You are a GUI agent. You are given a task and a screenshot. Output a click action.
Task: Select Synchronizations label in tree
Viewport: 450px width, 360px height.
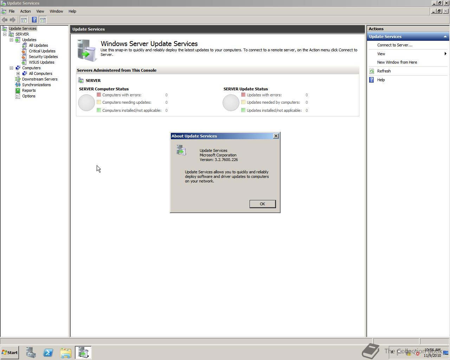click(x=37, y=85)
